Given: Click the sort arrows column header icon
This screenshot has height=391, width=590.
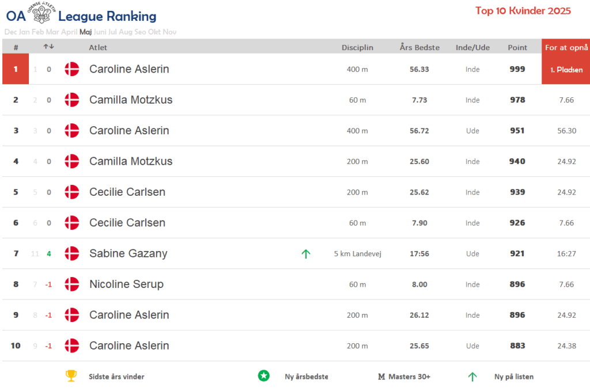Looking at the screenshot, I should (48, 47).
